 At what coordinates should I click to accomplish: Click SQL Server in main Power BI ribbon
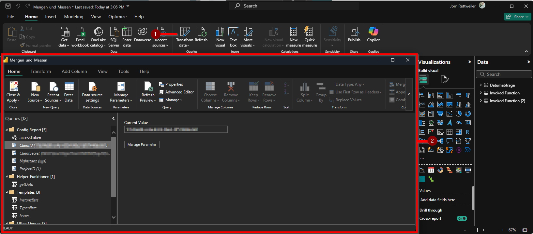114,37
